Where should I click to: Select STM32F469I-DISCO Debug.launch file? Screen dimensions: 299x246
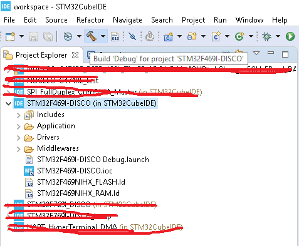93,160
